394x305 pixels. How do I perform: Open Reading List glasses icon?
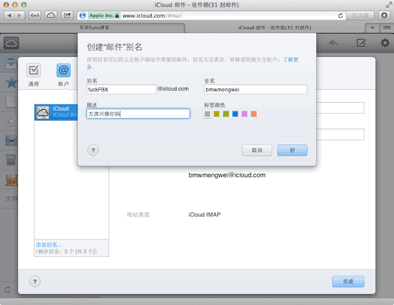tap(35, 16)
